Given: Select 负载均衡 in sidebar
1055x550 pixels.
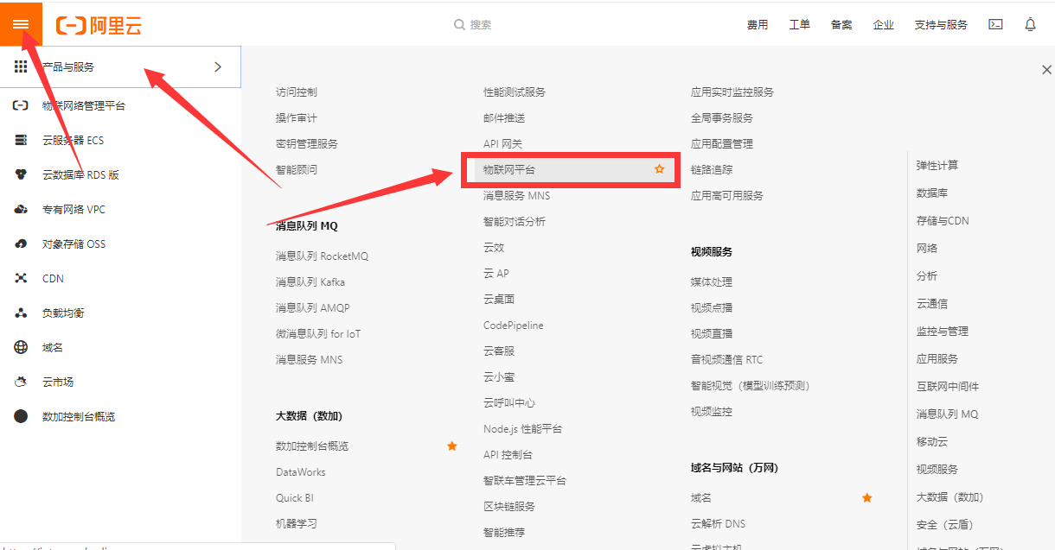Looking at the screenshot, I should click(63, 313).
